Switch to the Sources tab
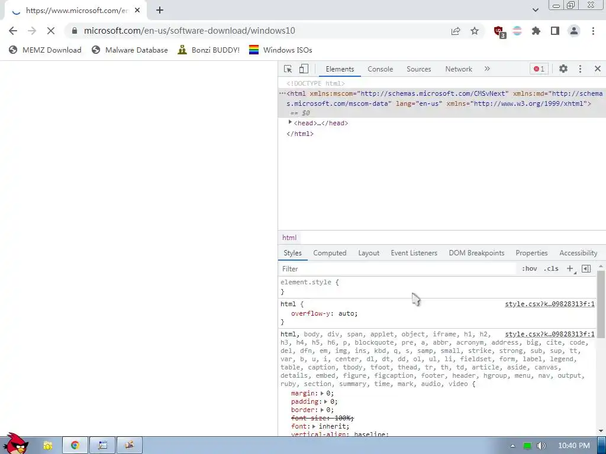 pyautogui.click(x=418, y=69)
